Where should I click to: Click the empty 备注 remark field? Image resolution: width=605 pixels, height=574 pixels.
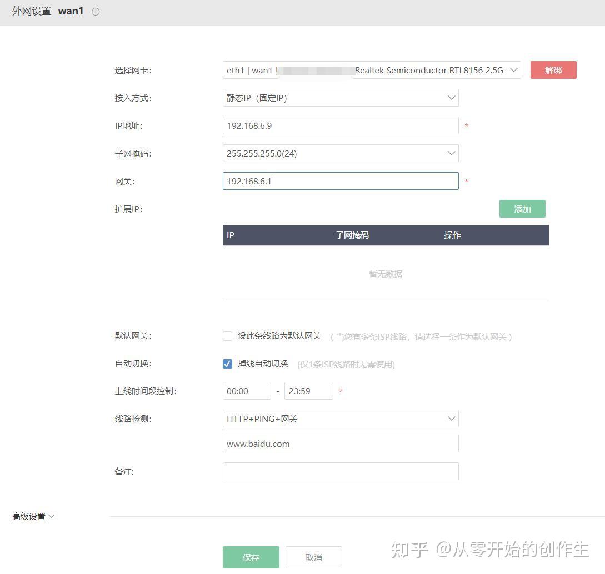coord(340,471)
